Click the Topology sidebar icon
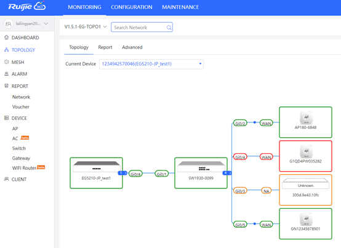 click(7, 50)
